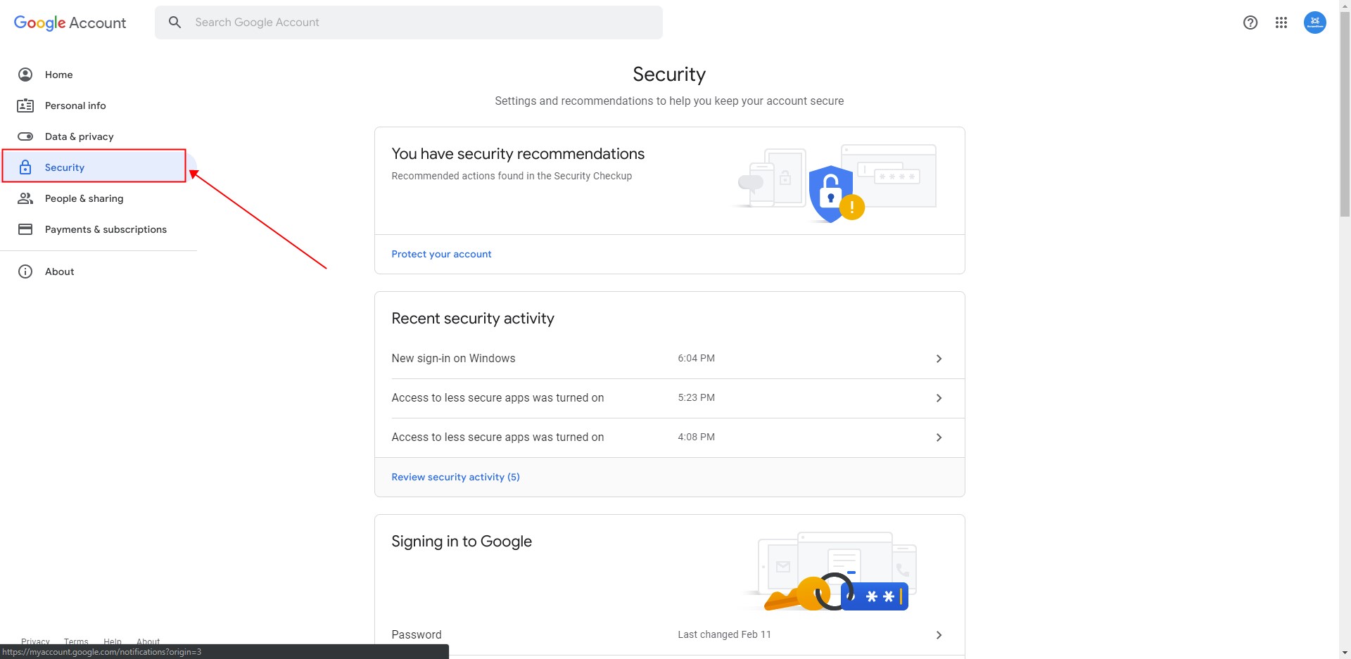Click the Protect your account link

[x=441, y=254]
